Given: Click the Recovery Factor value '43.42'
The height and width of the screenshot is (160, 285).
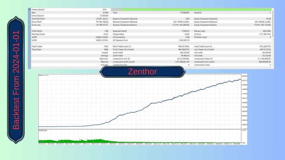Looking at the screenshot, I should click(x=106, y=34).
